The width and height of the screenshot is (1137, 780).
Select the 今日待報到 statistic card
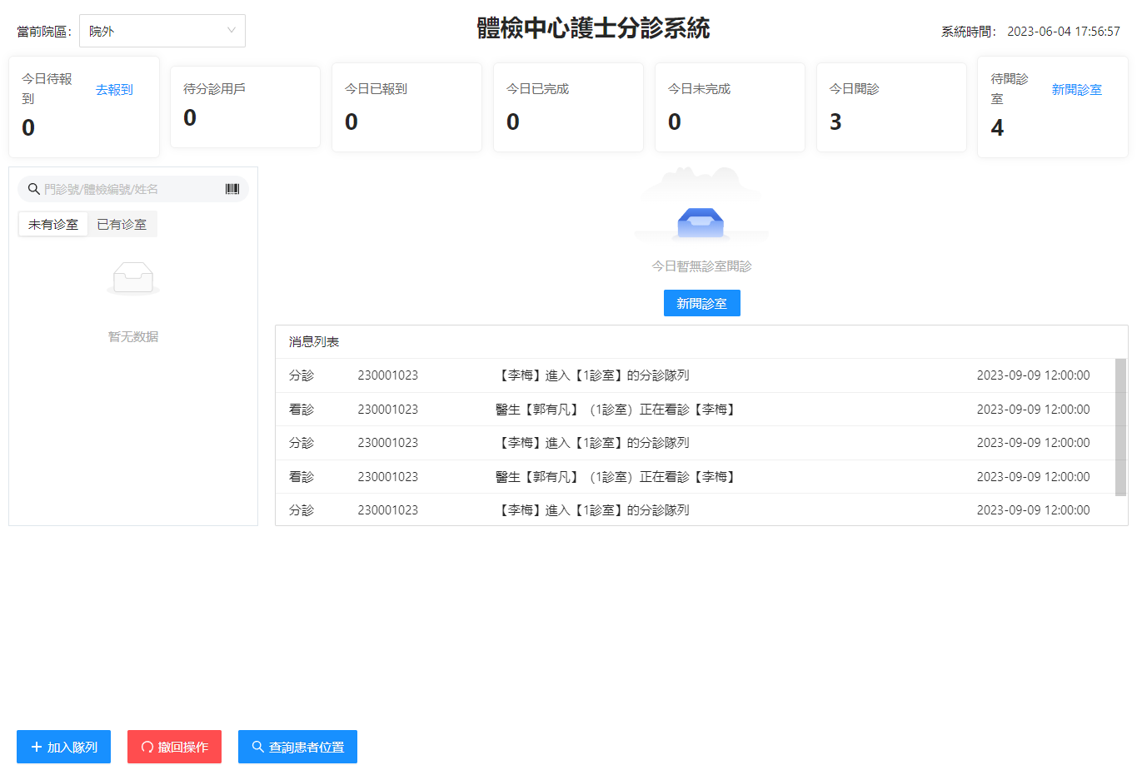[83, 107]
